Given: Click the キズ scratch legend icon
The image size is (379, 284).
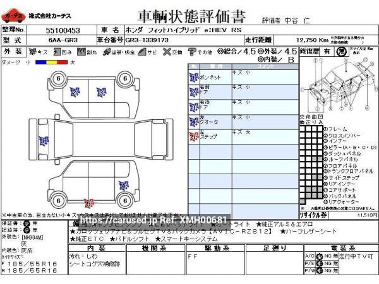Looking at the screenshot, I should [32, 52].
